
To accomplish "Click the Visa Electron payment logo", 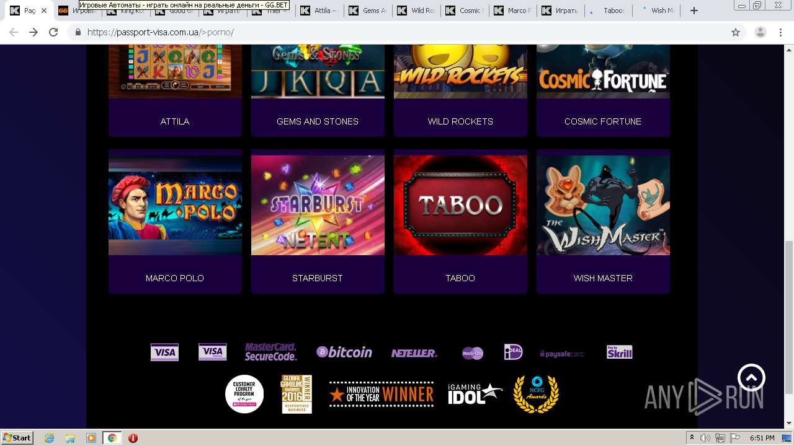I will point(212,352).
